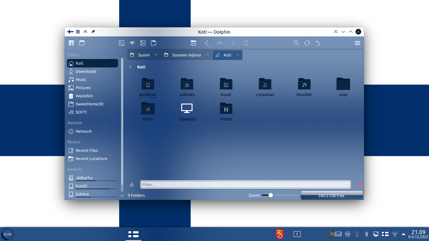Open the Kuvat folder
Image resolution: width=429 pixels, height=241 pixels.
[x=226, y=87]
